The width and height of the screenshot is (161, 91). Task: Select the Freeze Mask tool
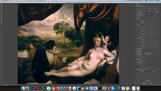(2, 16)
